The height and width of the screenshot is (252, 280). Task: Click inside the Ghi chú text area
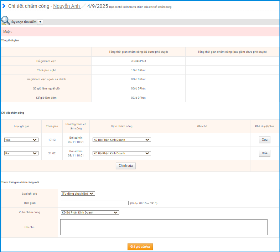(x=164, y=227)
